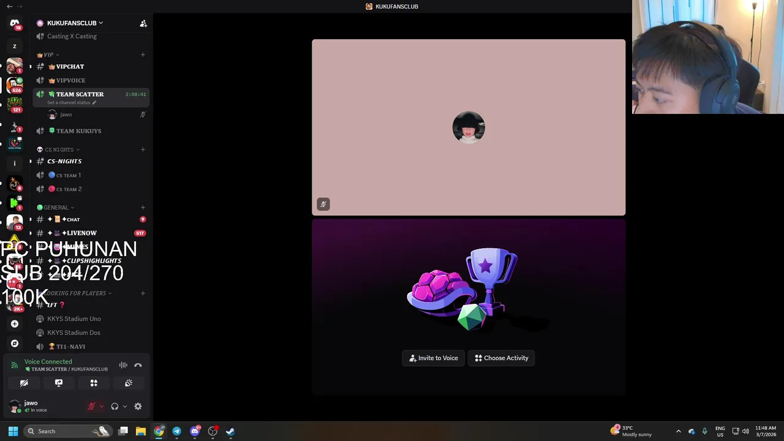Click Invite to Voice button
Viewport: 784px width, 441px height.
[x=434, y=358]
